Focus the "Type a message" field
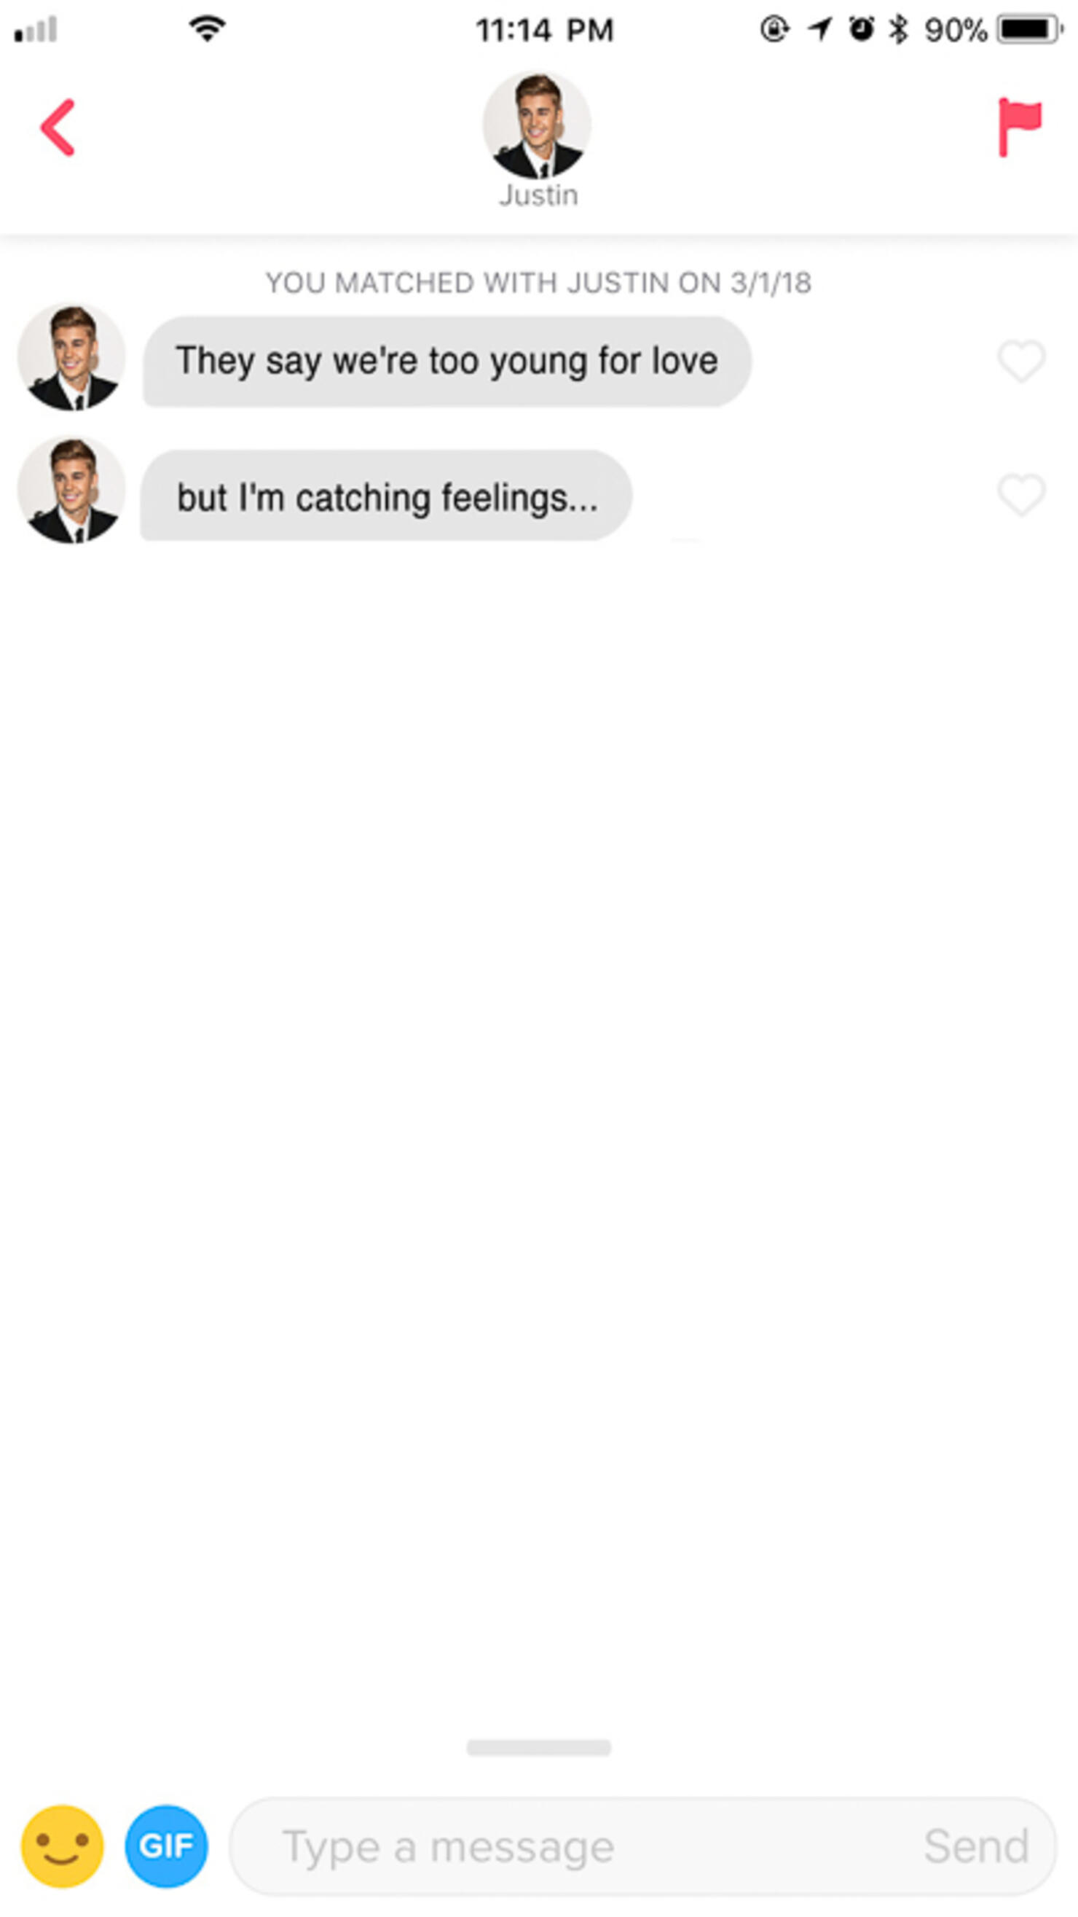The image size is (1078, 1917). pyautogui.click(x=643, y=1846)
